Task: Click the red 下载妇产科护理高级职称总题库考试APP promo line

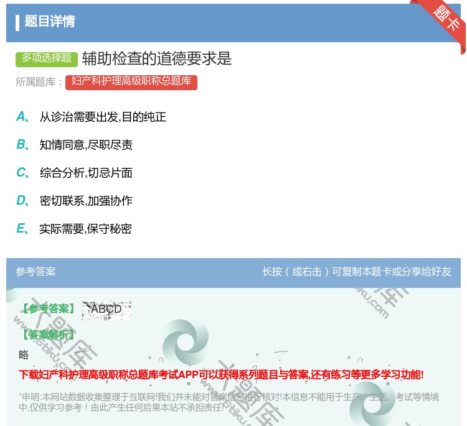Action: 221,374
